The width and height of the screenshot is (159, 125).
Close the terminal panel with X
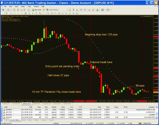[2, 106]
